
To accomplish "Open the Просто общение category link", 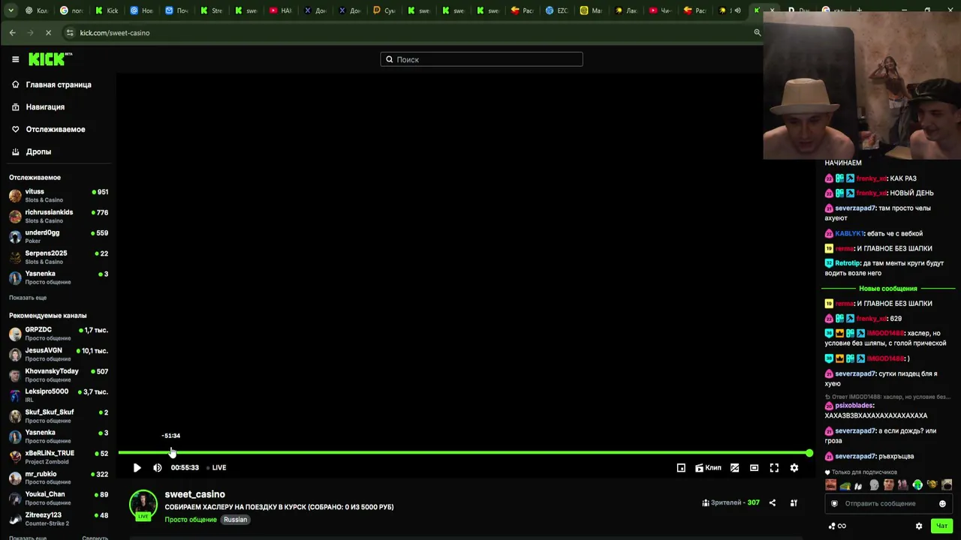I will click(x=191, y=520).
